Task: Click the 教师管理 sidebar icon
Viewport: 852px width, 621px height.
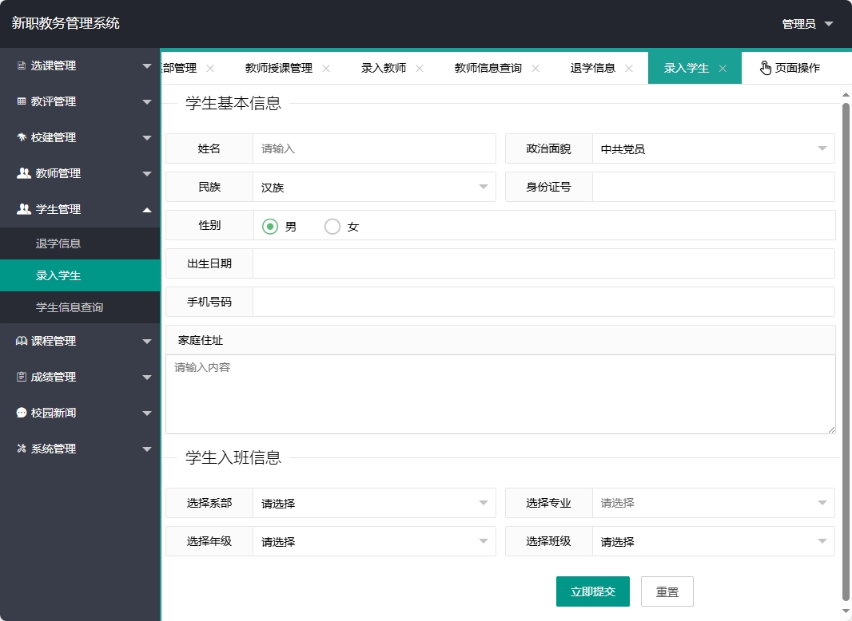Action: pos(23,173)
